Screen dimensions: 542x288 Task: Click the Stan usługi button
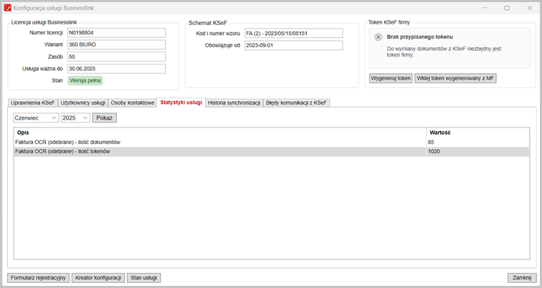point(144,278)
